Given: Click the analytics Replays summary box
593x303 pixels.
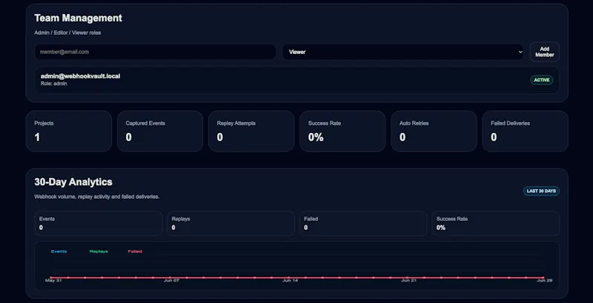Looking at the screenshot, I should coord(231,223).
